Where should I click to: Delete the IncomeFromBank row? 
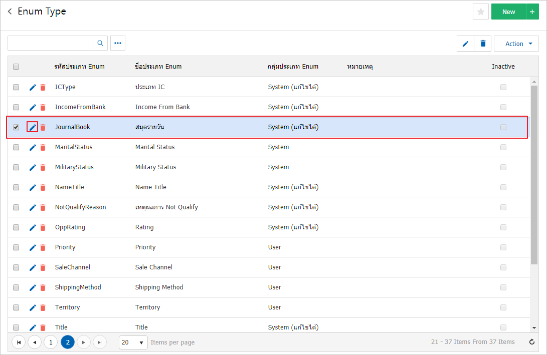pyautogui.click(x=43, y=107)
